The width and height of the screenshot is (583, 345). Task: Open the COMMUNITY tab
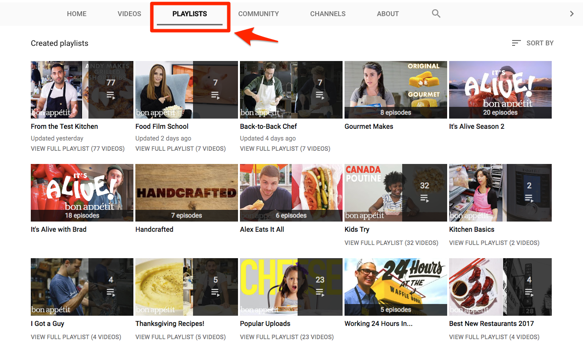pos(259,14)
